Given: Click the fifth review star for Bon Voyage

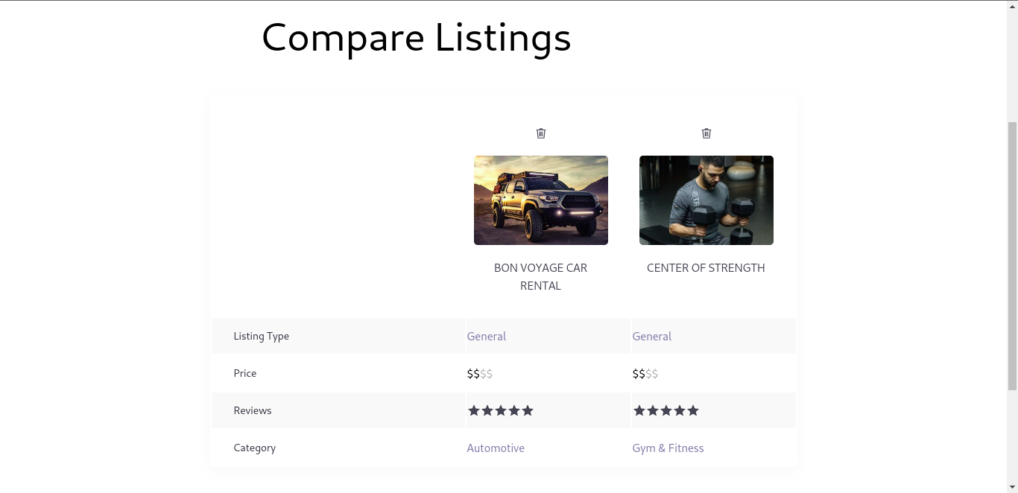Looking at the screenshot, I should [x=528, y=410].
